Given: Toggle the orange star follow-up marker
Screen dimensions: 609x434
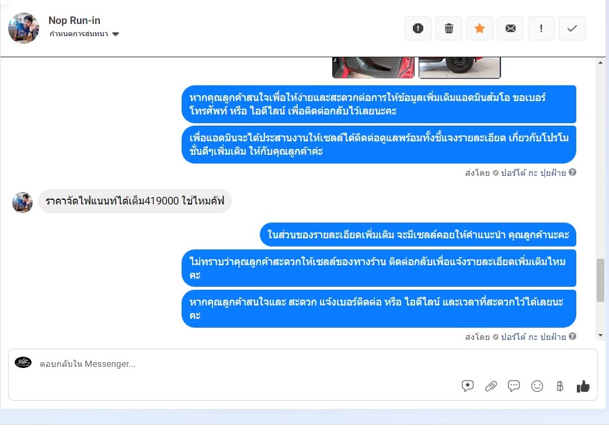Looking at the screenshot, I should point(479,29).
